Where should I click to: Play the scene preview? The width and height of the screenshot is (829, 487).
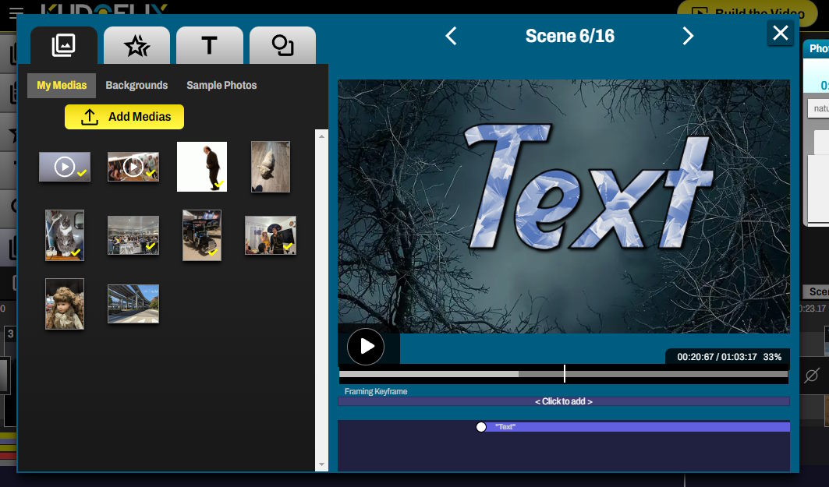[366, 347]
